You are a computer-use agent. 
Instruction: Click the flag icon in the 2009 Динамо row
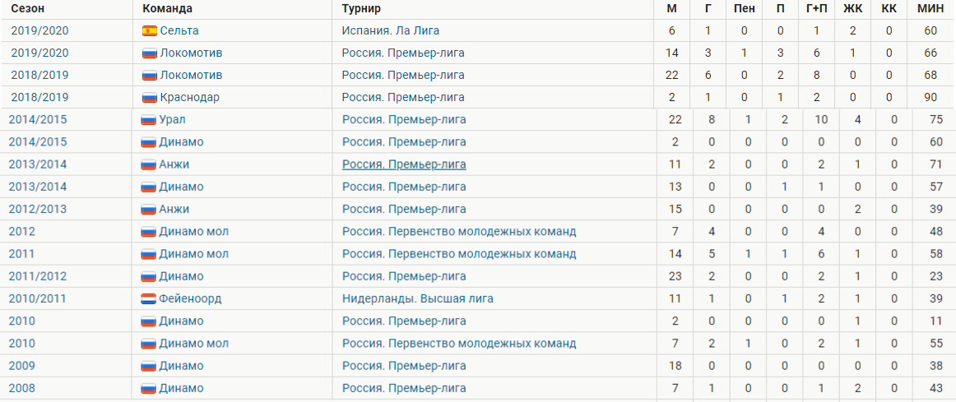tap(149, 366)
